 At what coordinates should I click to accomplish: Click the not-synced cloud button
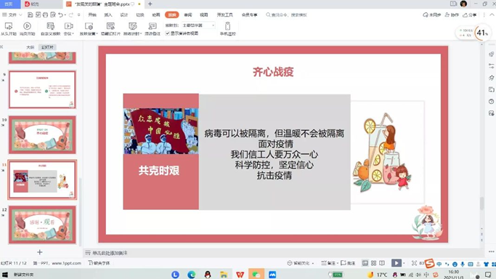pyautogui.click(x=432, y=15)
